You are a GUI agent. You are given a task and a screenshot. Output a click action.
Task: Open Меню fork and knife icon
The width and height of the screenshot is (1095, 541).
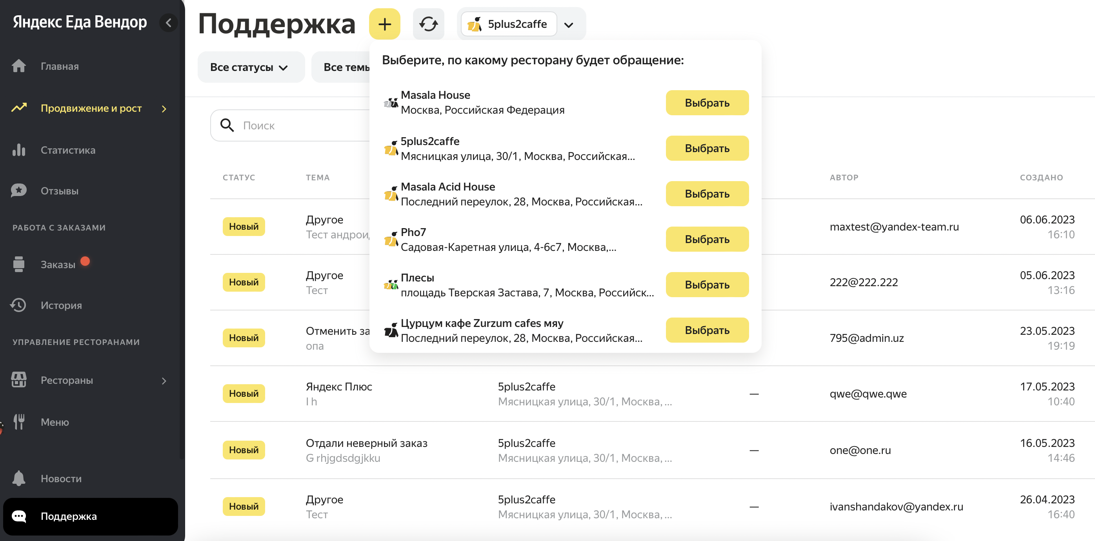tap(19, 421)
